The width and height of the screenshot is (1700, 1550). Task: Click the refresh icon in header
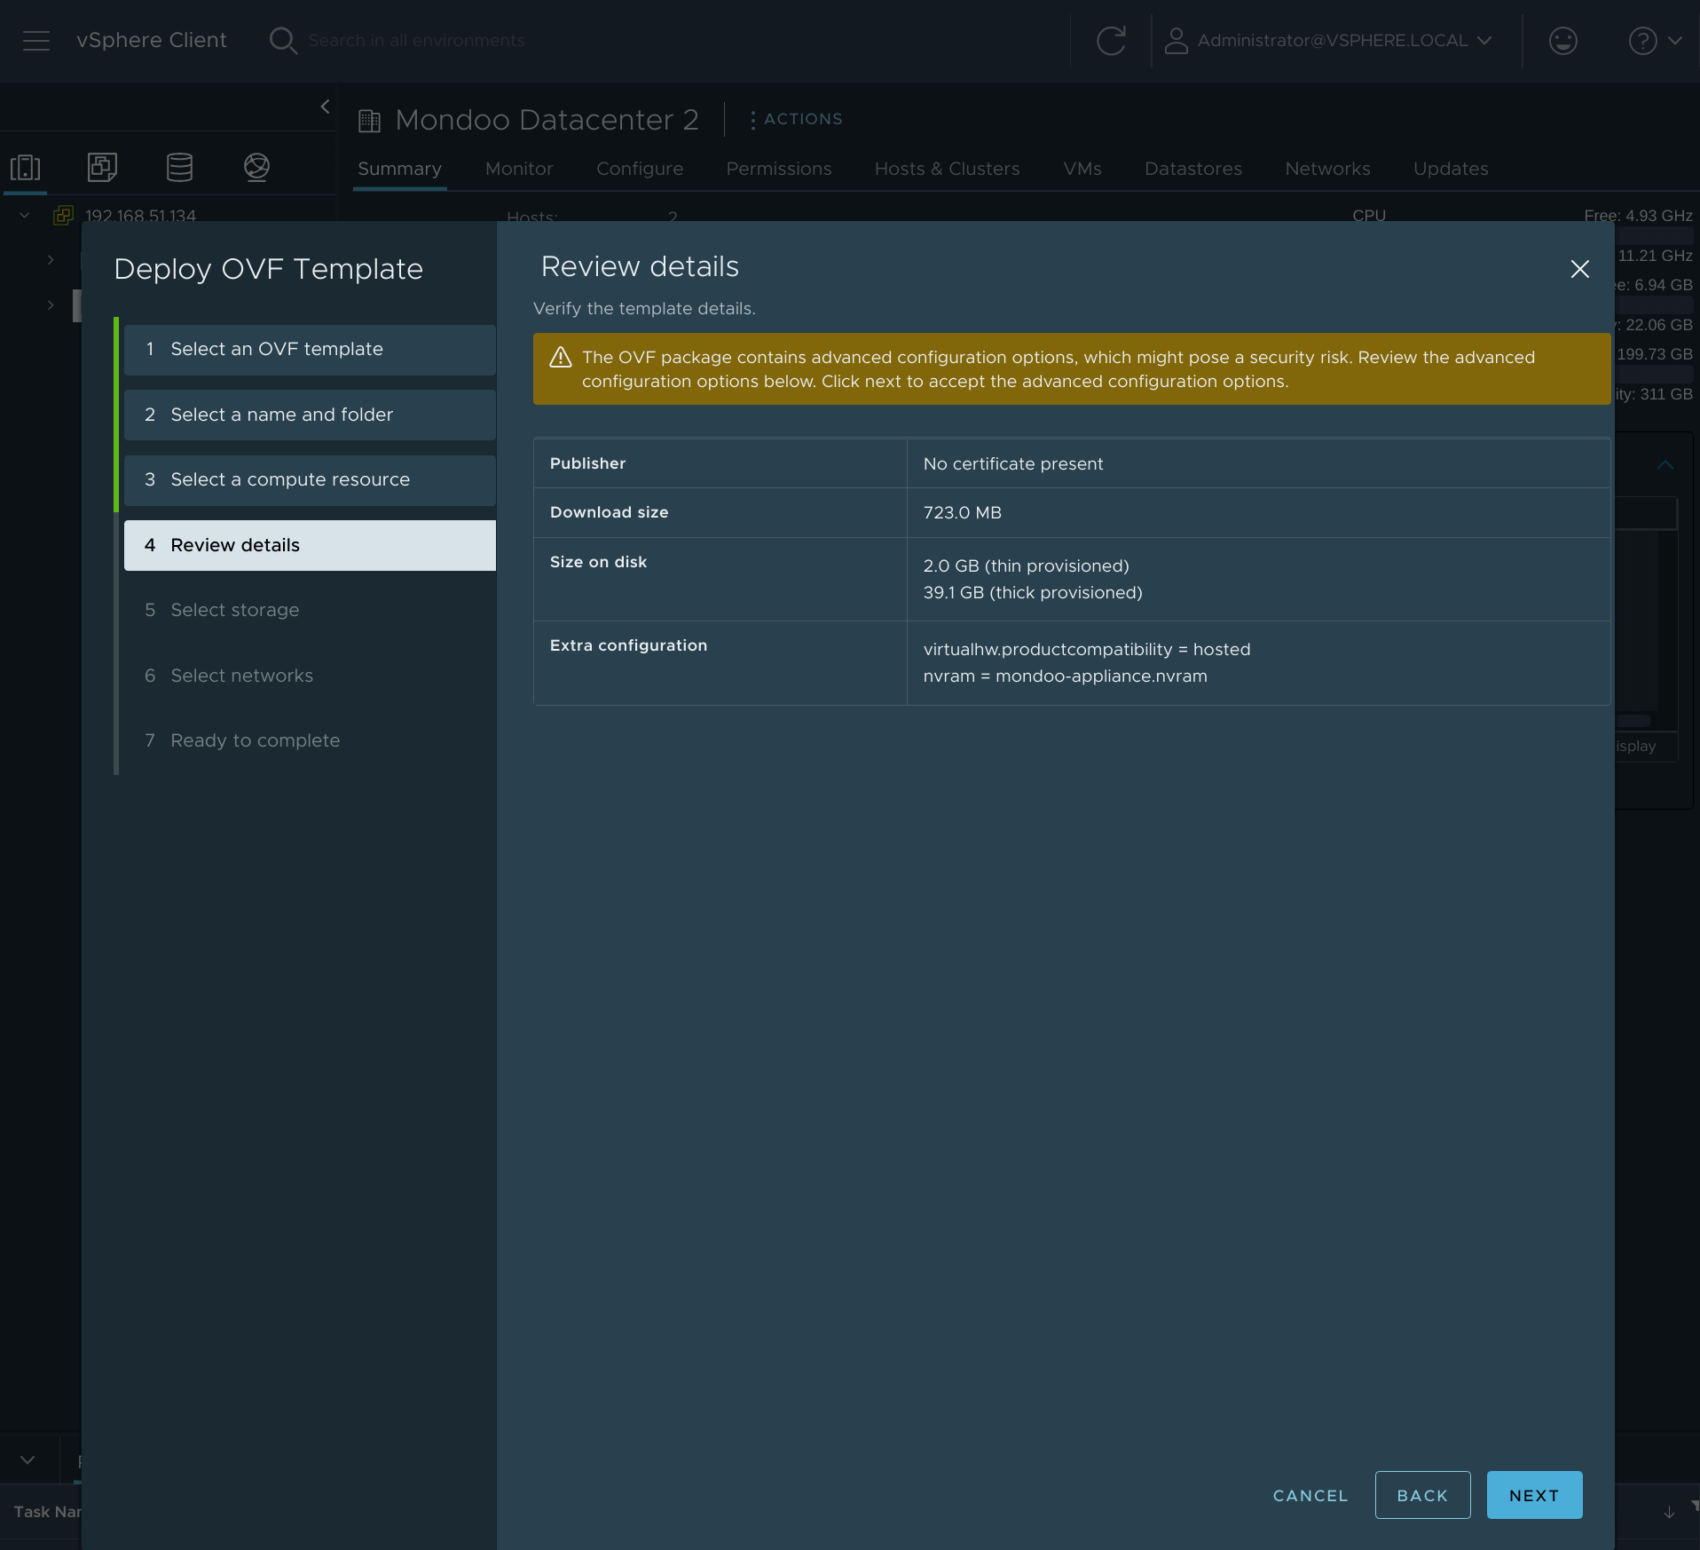[x=1110, y=41]
